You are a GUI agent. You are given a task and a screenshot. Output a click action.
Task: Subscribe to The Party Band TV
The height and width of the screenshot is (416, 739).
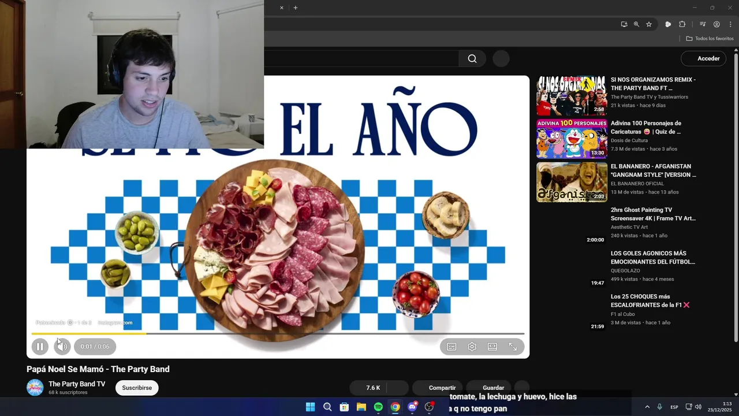click(x=137, y=388)
